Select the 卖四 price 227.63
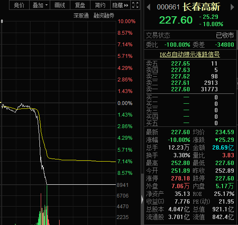 [x=181, y=70]
